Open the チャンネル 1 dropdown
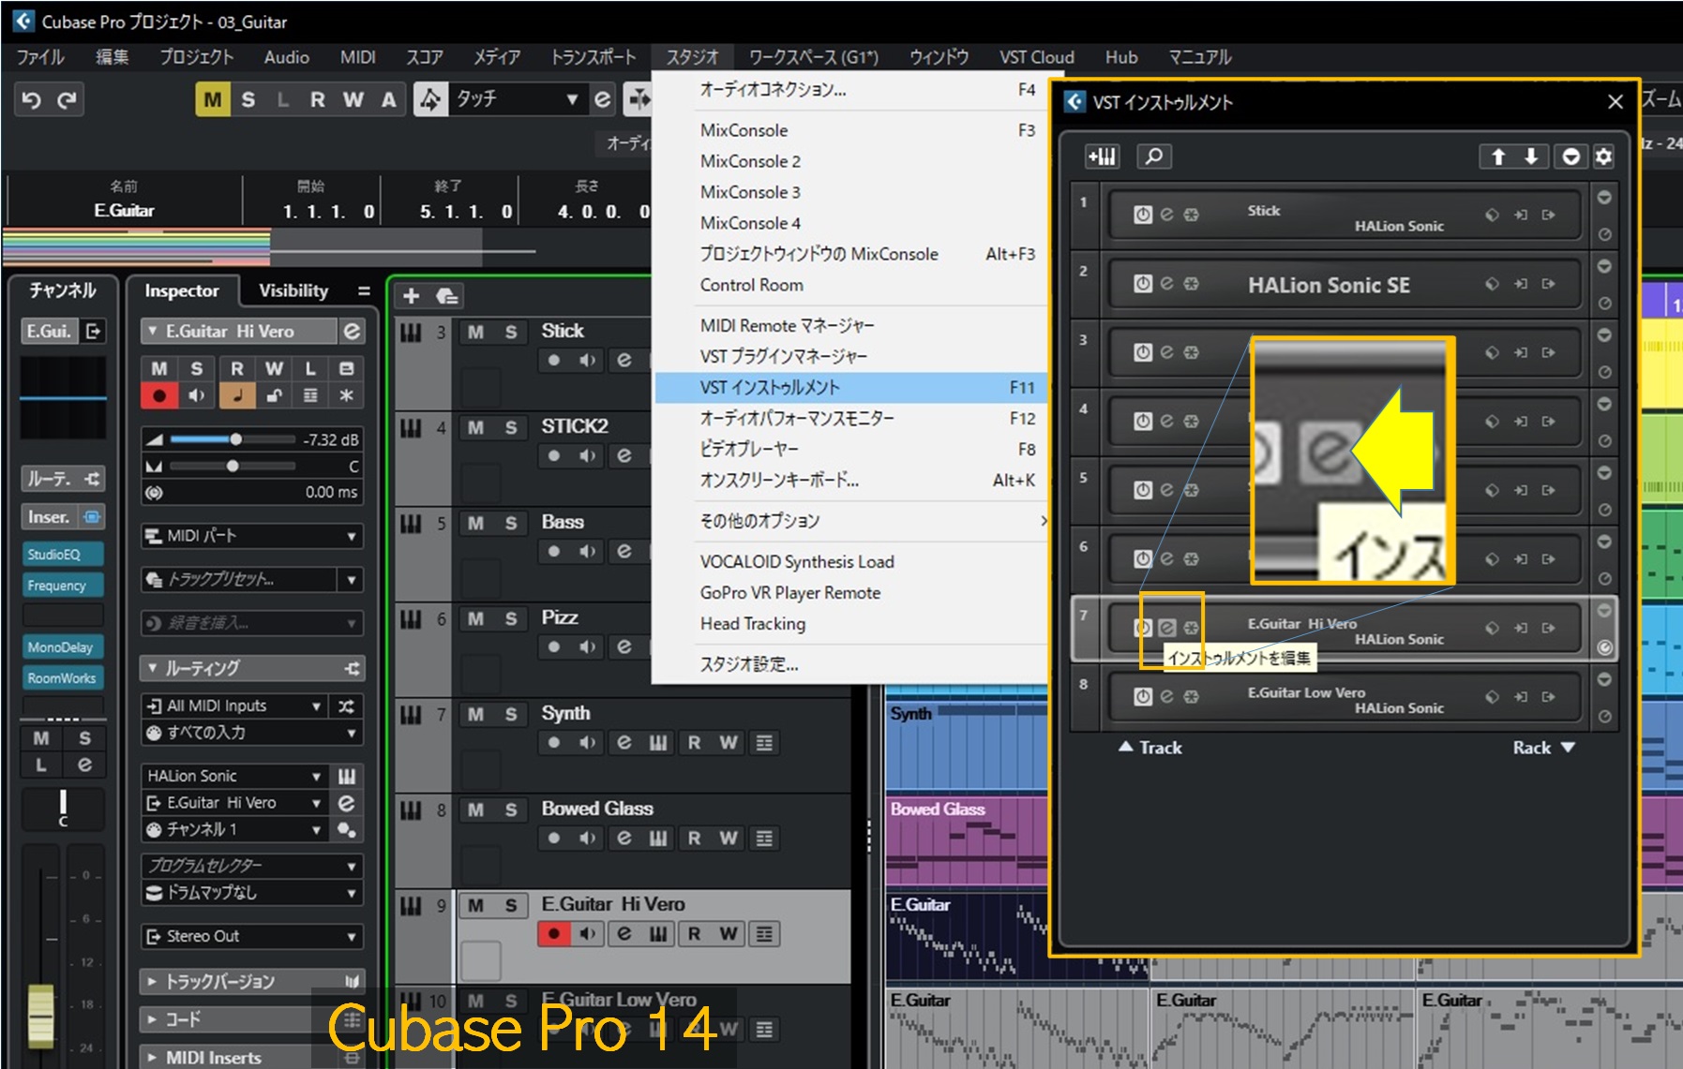Viewport: 1683px width, 1069px height. pyautogui.click(x=233, y=830)
